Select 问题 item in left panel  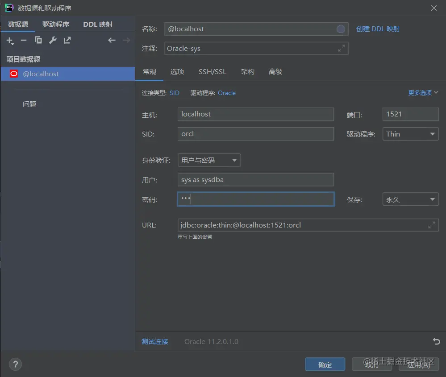[29, 104]
